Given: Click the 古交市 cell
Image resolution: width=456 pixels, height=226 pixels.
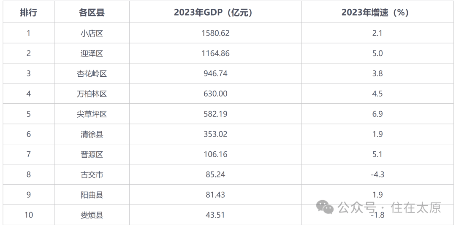Looking at the screenshot, I should [x=92, y=175].
